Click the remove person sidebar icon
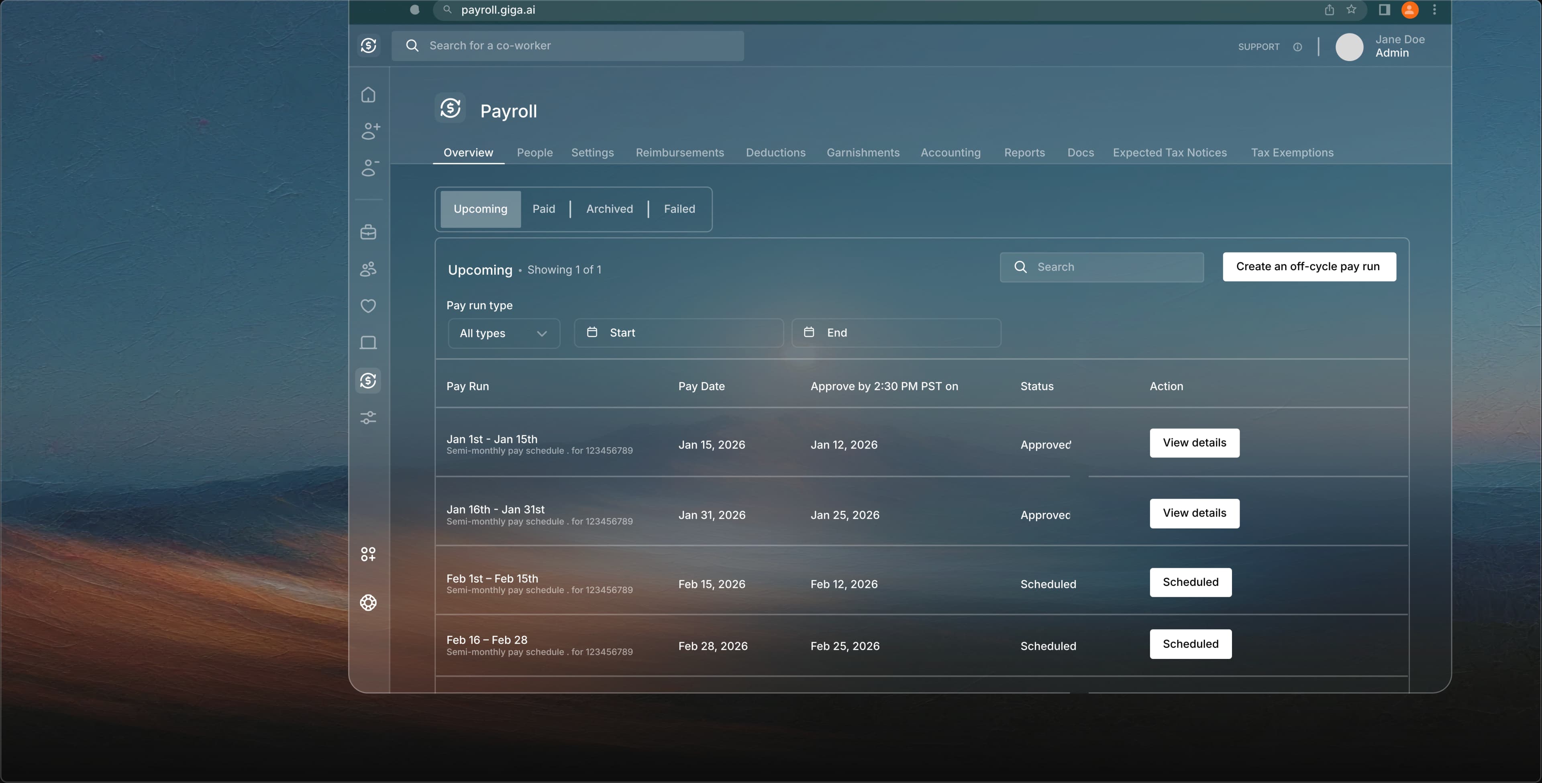 tap(371, 167)
